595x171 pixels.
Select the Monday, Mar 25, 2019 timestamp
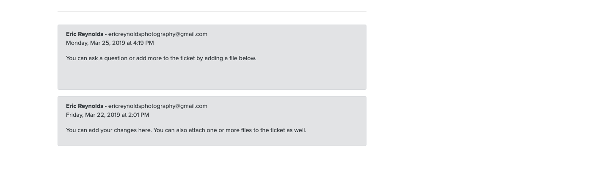pos(110,43)
